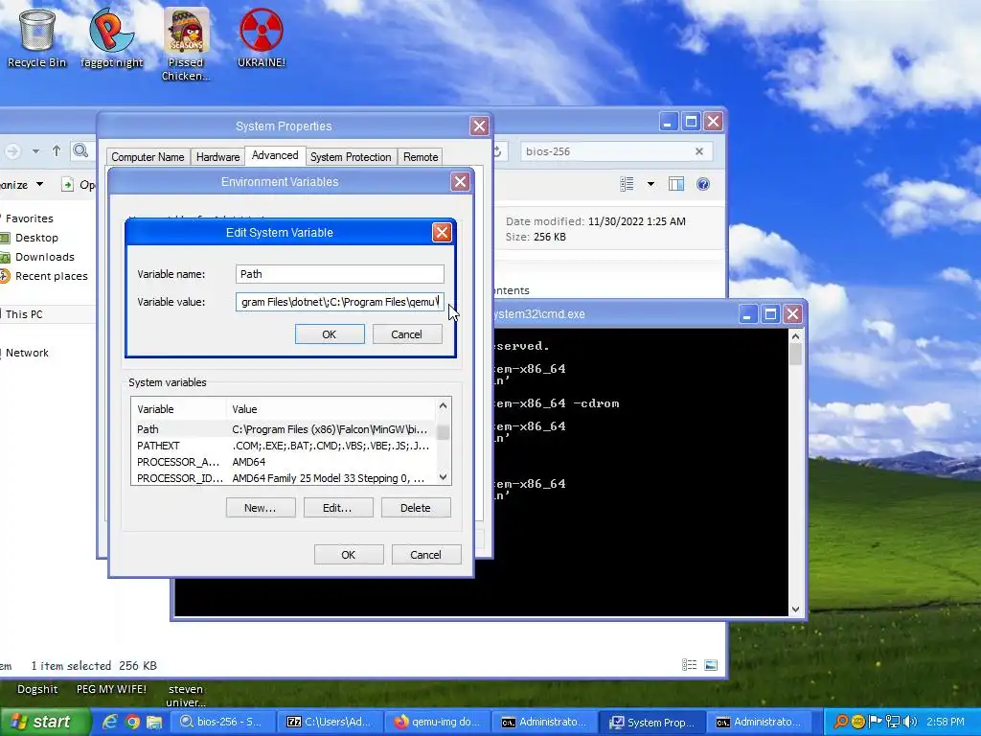The image size is (981, 736).
Task: Open the Recycle Bin desktop icon
Action: (37, 38)
